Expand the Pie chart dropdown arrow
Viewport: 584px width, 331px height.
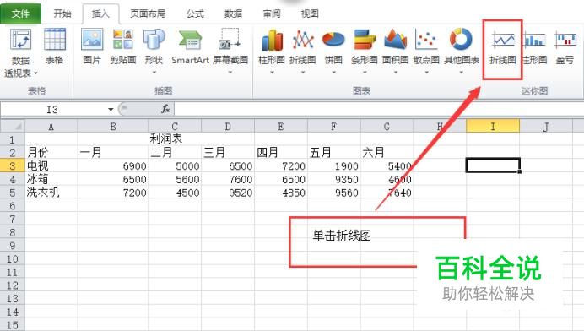pos(333,73)
